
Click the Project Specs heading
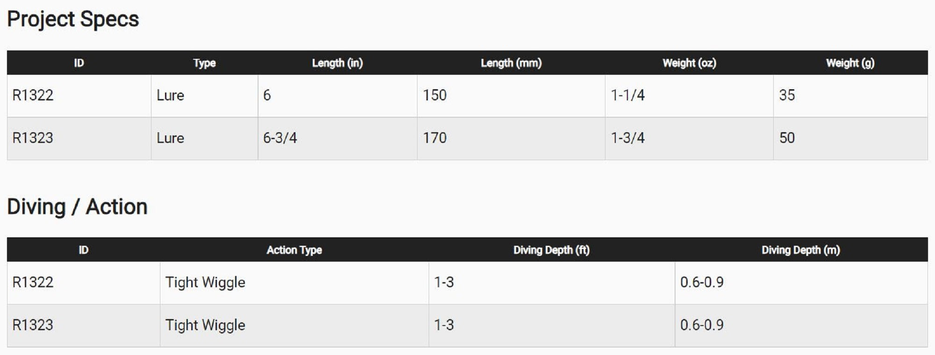point(73,19)
